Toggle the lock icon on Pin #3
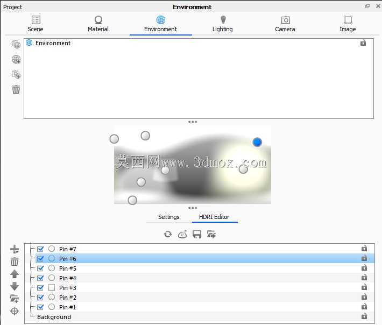382x325 pixels. point(364,287)
